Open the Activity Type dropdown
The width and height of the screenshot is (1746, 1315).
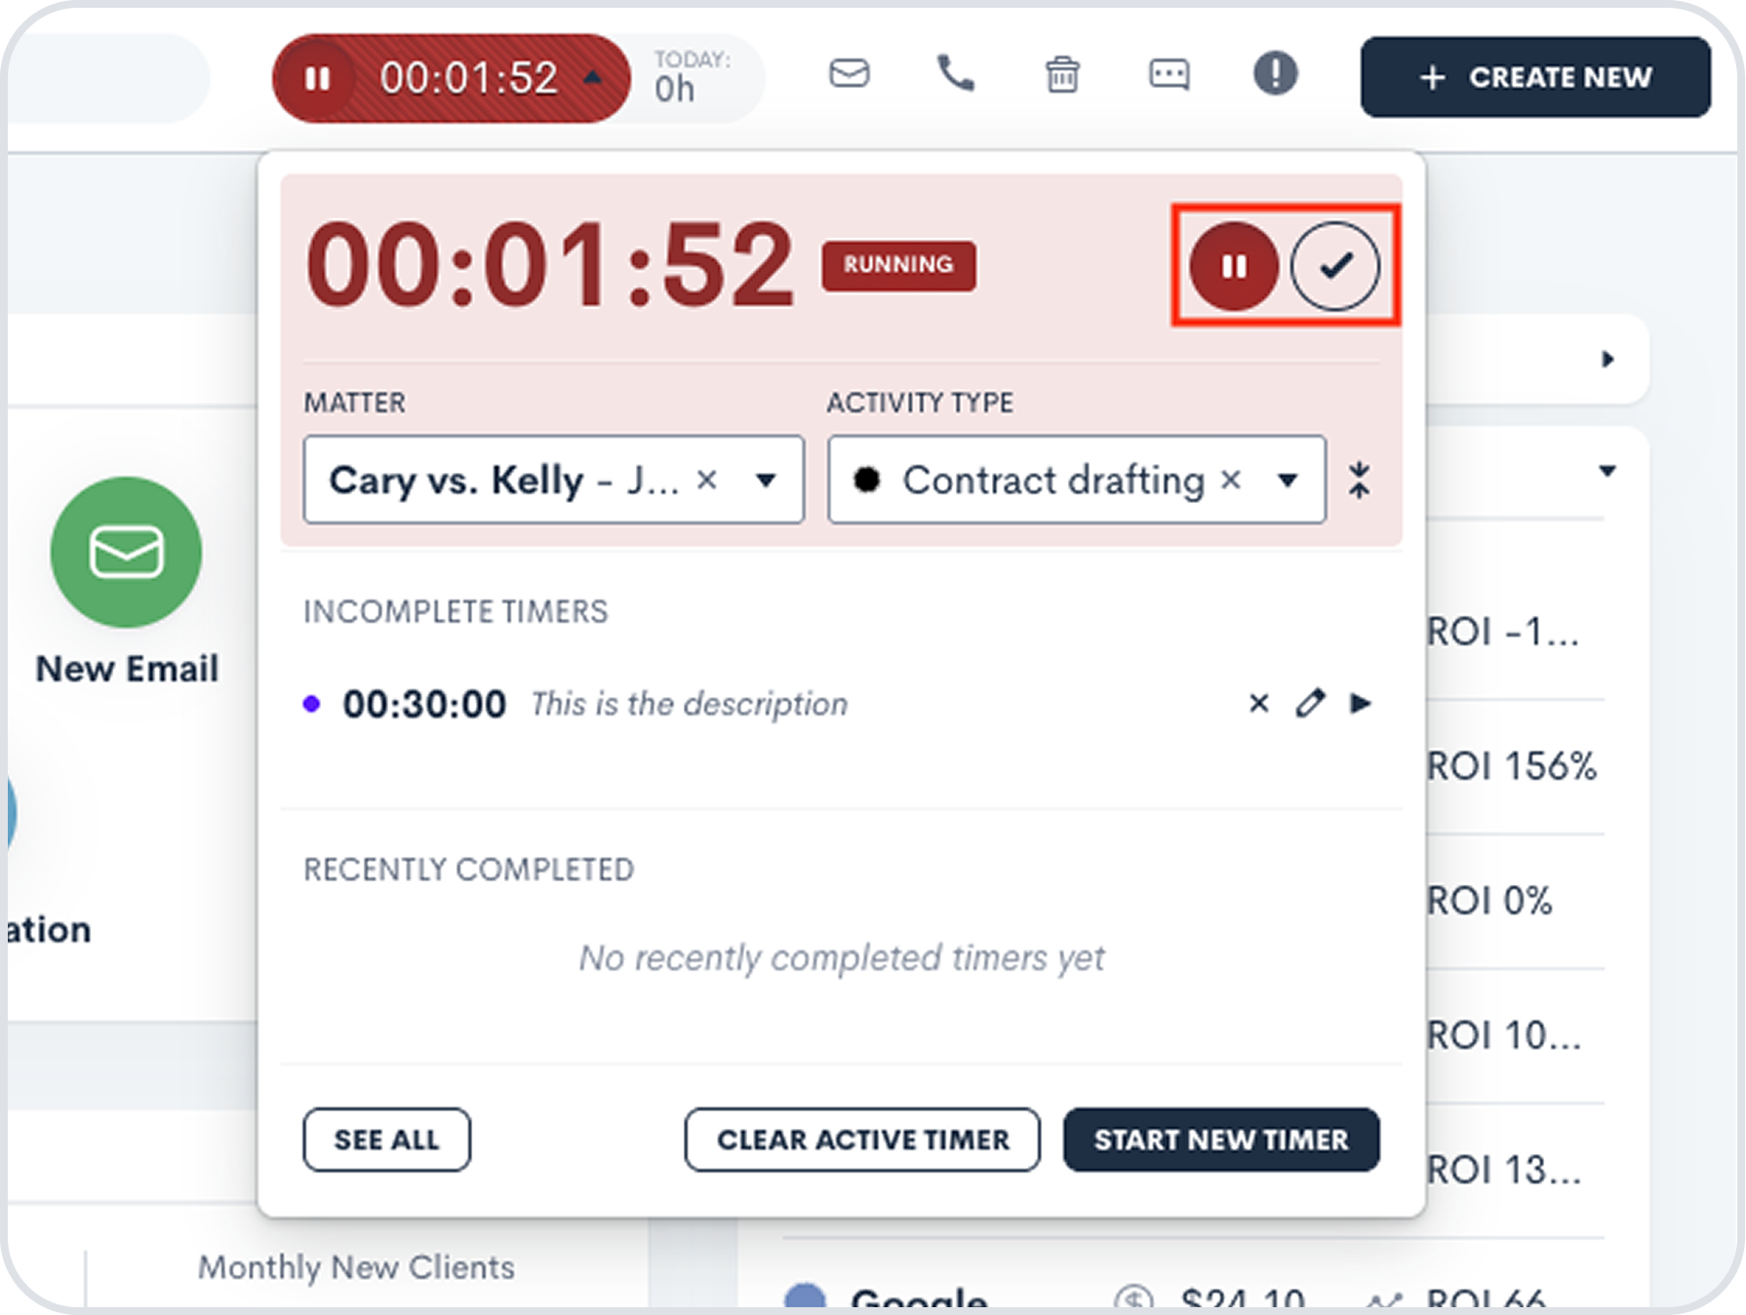click(x=1289, y=480)
